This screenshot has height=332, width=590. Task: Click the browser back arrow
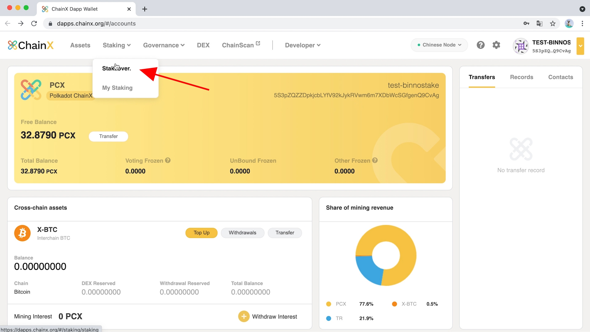8,23
